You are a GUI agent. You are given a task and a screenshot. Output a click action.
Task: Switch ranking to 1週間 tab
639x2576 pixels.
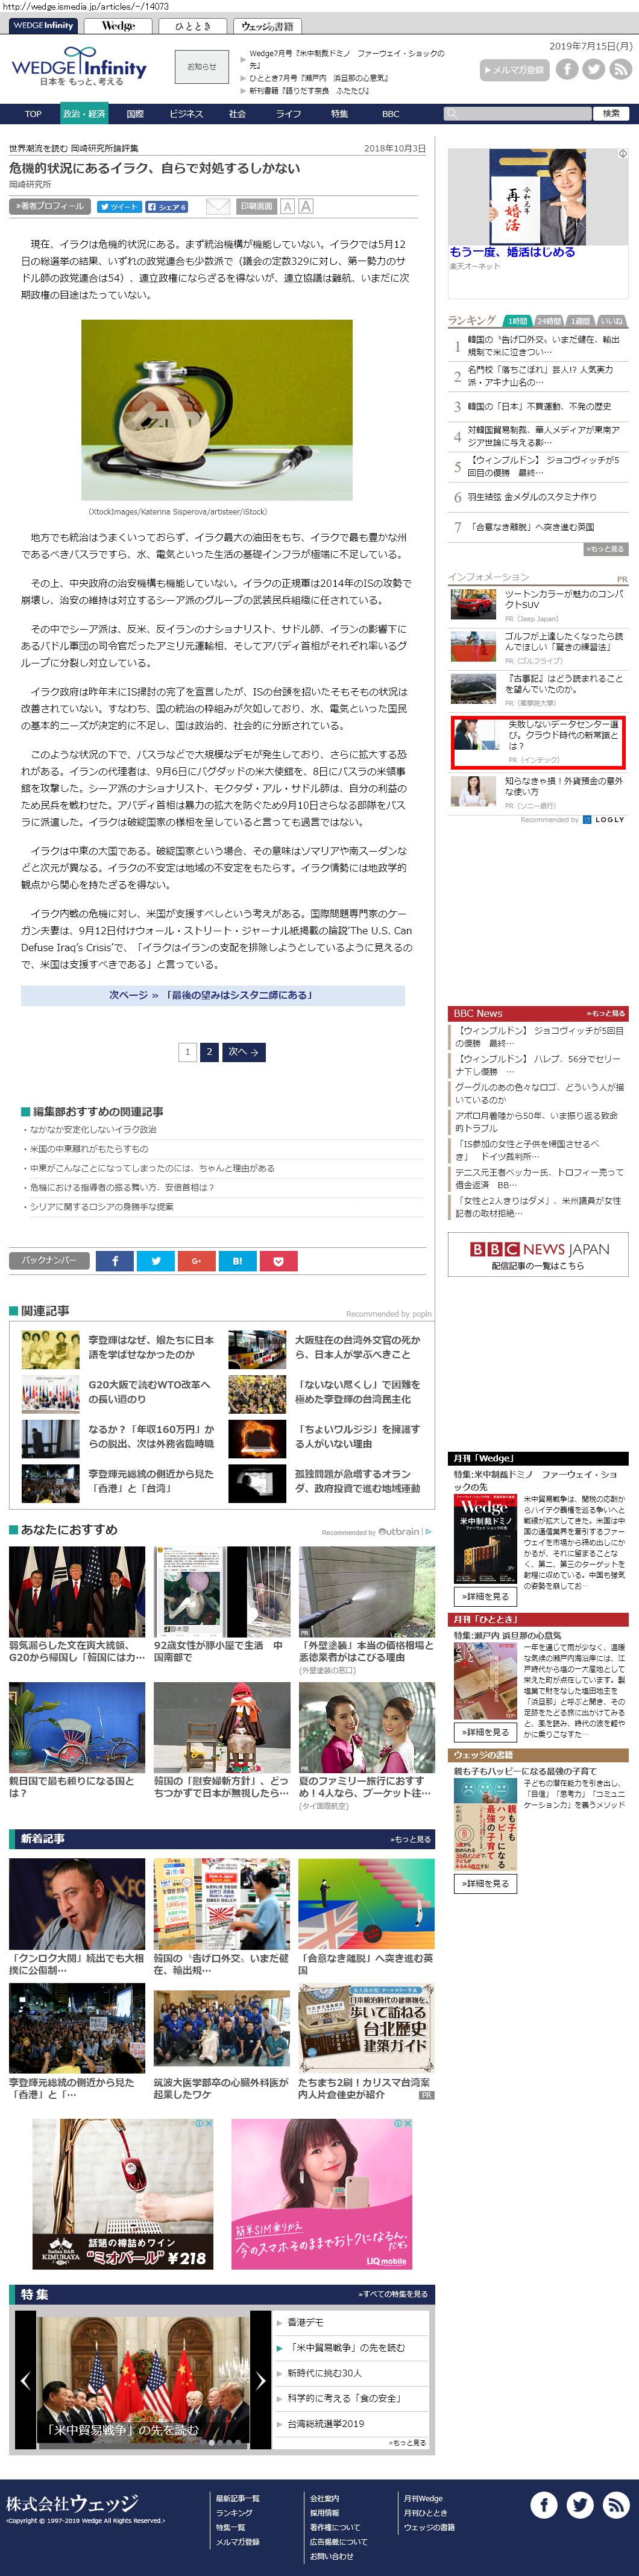tap(580, 321)
